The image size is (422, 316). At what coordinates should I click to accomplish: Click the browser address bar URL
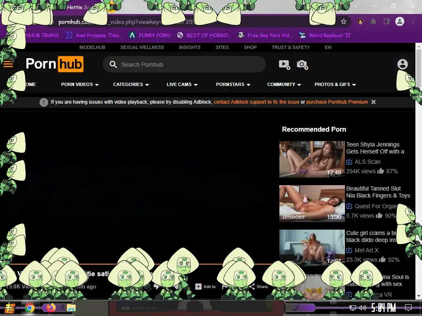tap(126, 22)
